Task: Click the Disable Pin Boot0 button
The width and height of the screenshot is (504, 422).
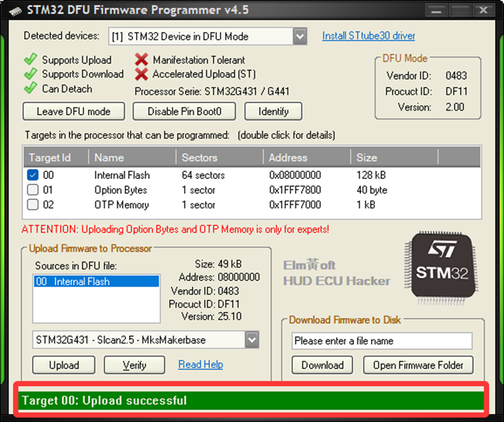Action: (x=184, y=111)
